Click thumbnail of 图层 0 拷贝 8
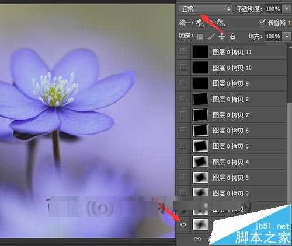 coord(200,99)
